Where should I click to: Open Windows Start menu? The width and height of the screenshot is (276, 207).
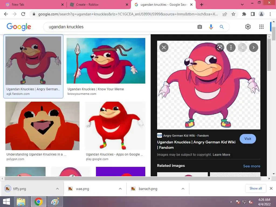pos(6,202)
